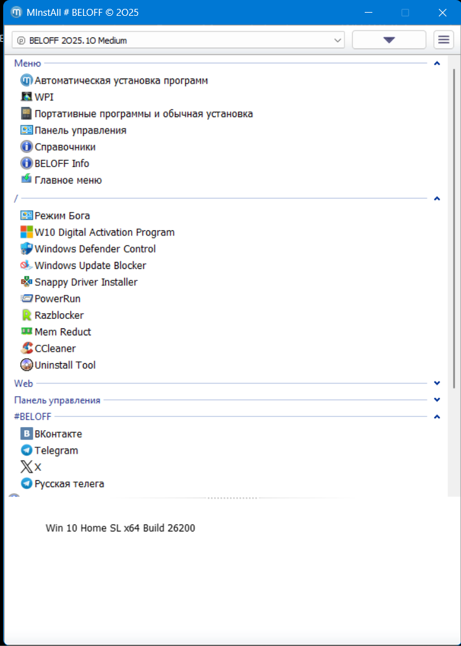
Task: Click the Snappy Driver Installer icon
Action: point(27,282)
